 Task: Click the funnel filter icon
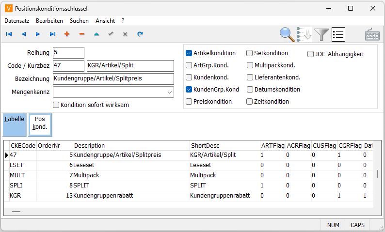pyautogui.click(x=321, y=34)
